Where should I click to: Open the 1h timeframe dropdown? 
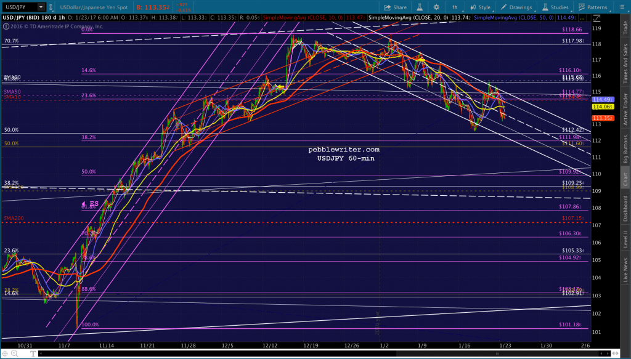point(455,7)
